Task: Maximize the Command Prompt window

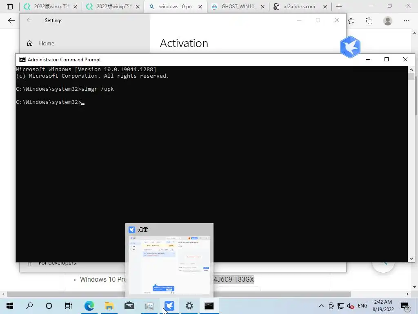Action: point(387,59)
